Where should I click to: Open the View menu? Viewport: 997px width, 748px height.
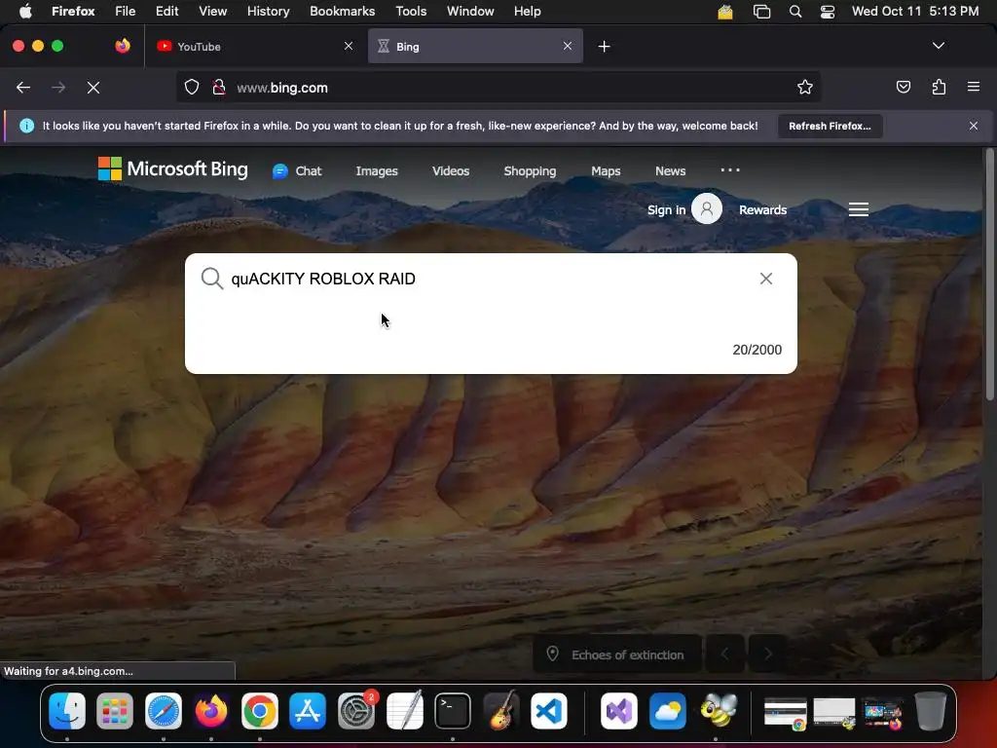(212, 11)
